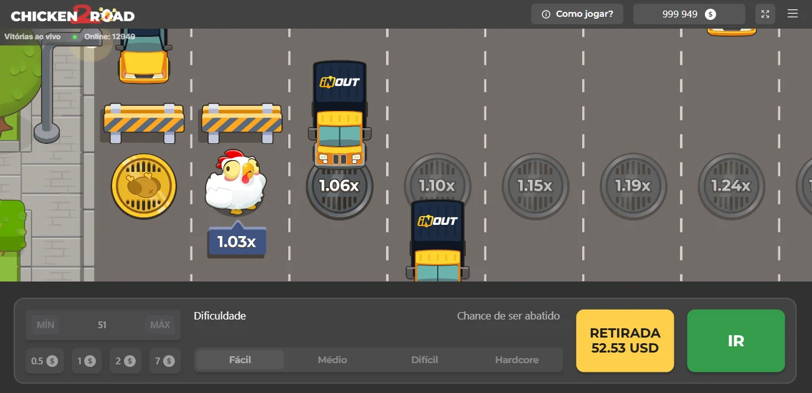Choose the 0.5 dollar preset bet
812x393 pixels.
click(x=44, y=361)
